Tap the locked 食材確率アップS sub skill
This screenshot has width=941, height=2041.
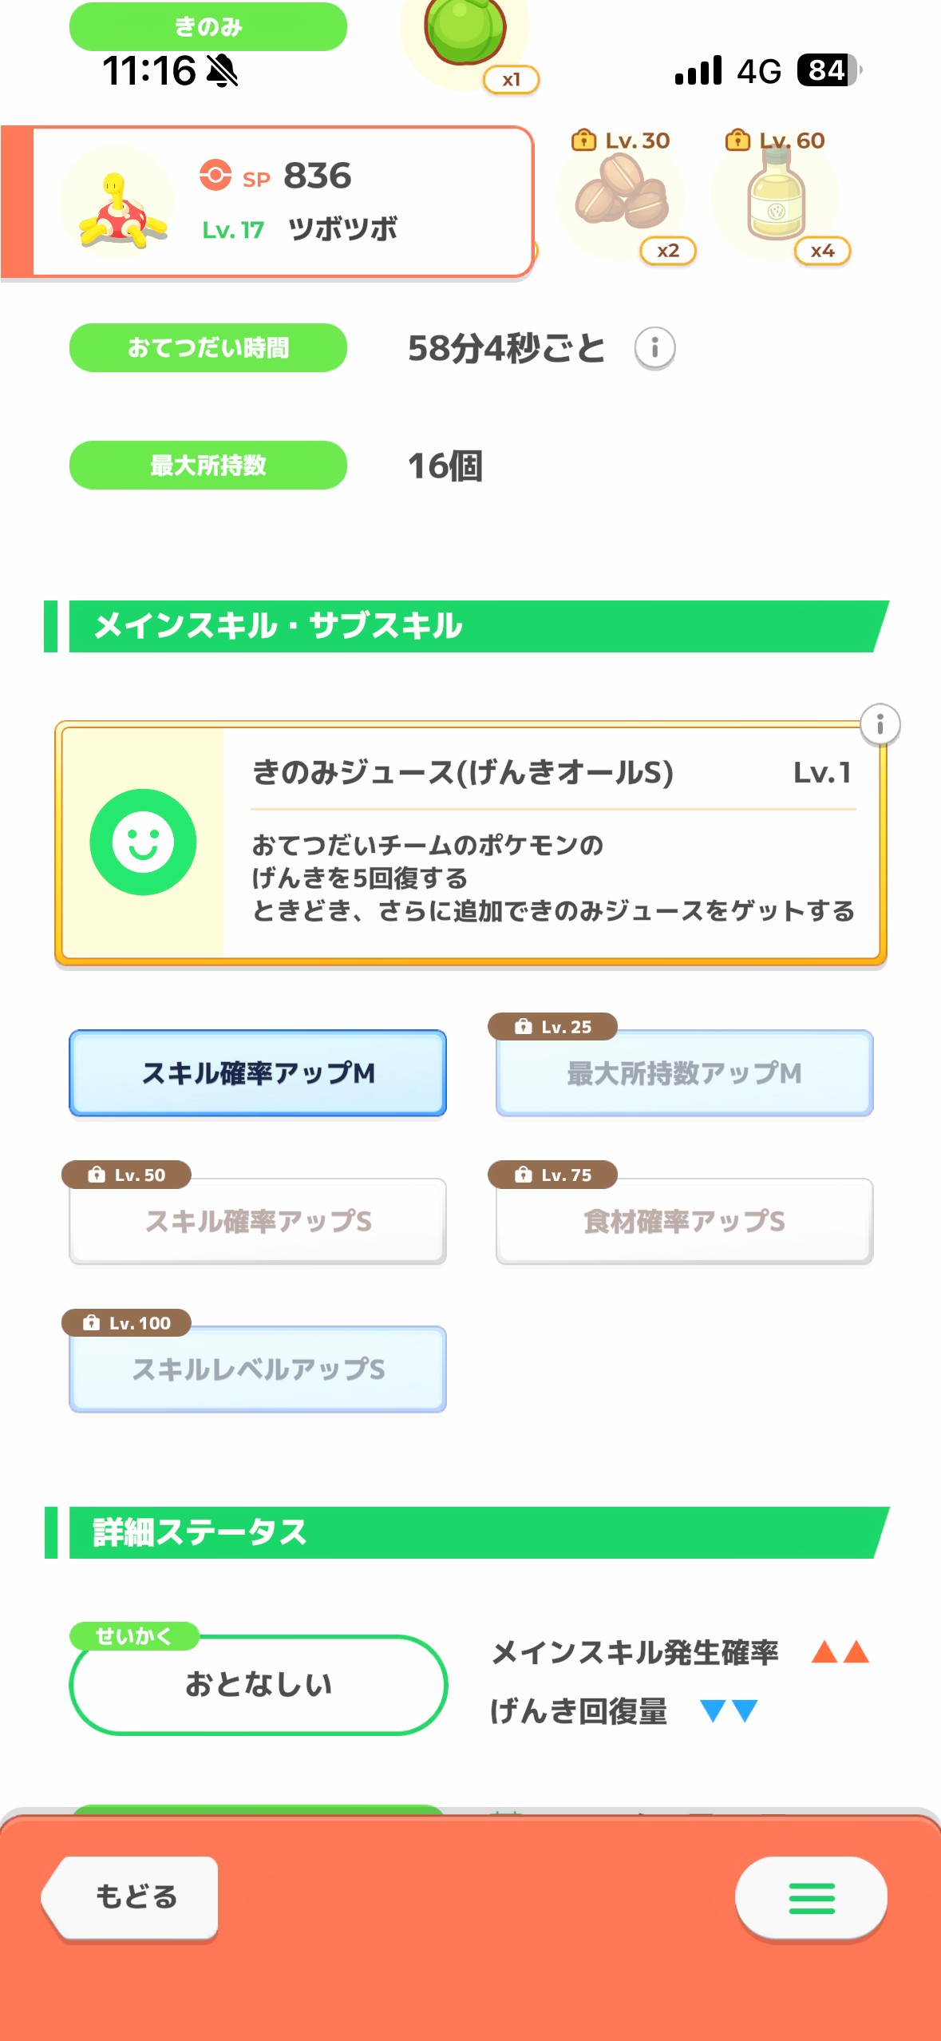[x=684, y=1221]
